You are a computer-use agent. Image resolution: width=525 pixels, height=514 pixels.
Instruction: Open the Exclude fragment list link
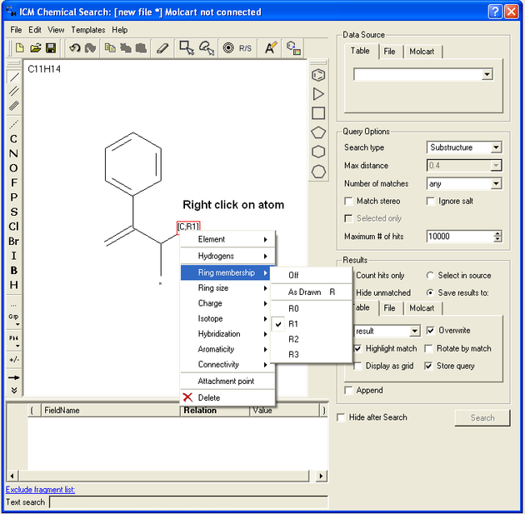(x=40, y=490)
